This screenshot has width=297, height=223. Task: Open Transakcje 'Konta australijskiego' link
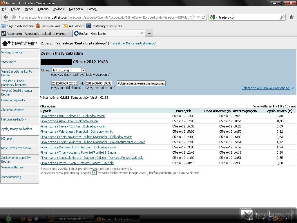(133, 43)
